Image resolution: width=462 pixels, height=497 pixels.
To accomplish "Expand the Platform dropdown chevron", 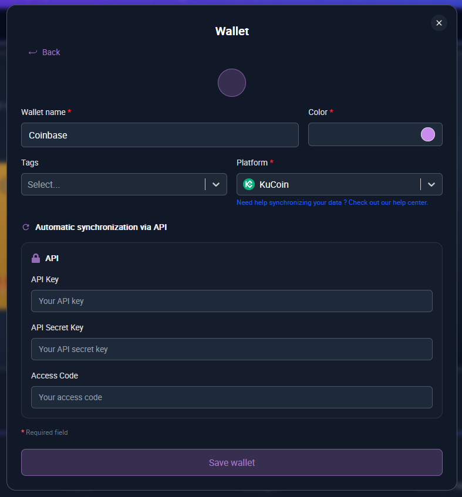I will click(431, 184).
